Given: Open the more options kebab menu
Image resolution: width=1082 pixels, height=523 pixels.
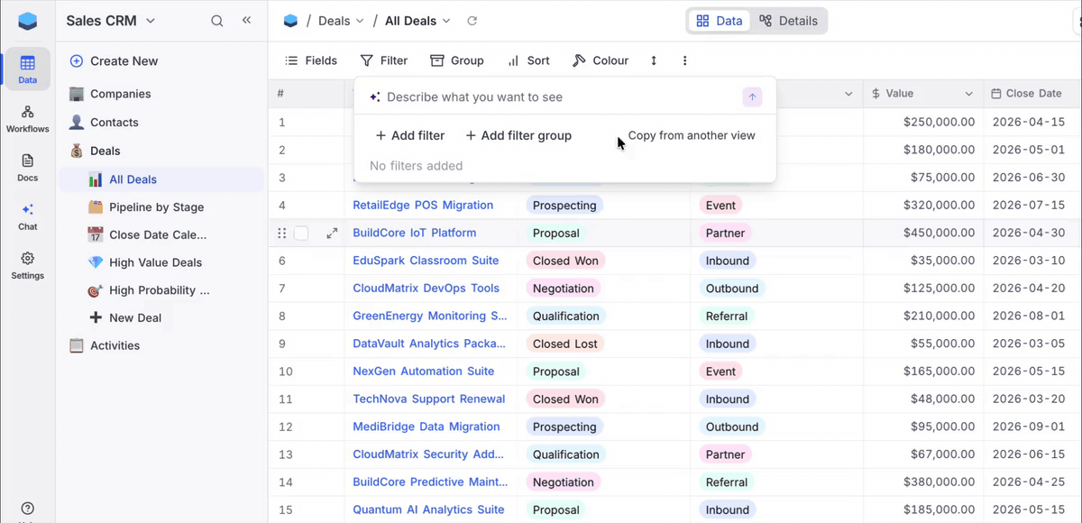Looking at the screenshot, I should [685, 60].
